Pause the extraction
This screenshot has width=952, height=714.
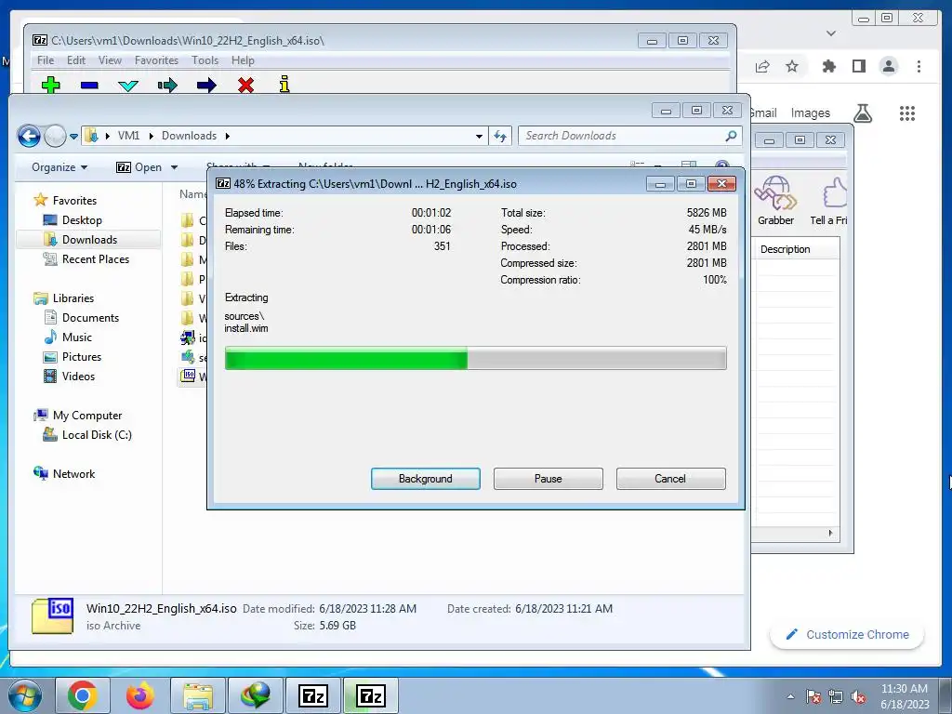(549, 479)
